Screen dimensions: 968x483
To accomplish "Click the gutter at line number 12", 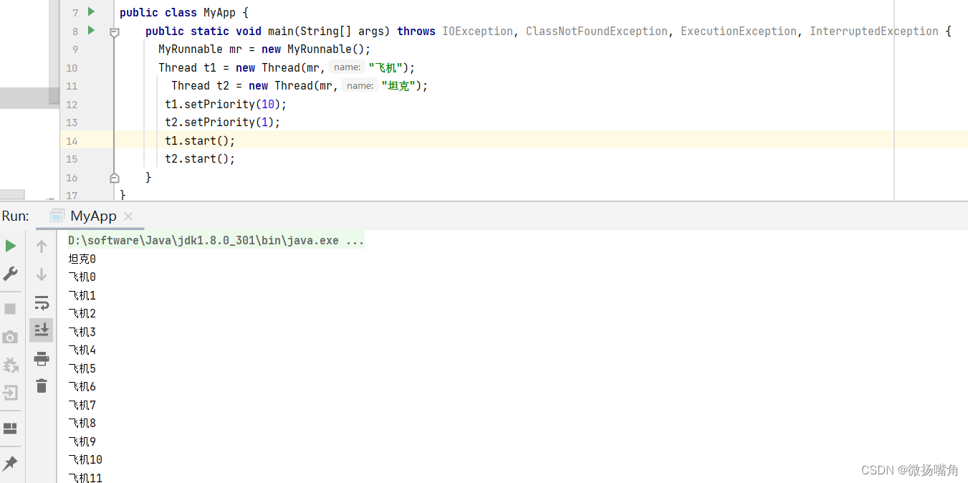I will coord(72,105).
